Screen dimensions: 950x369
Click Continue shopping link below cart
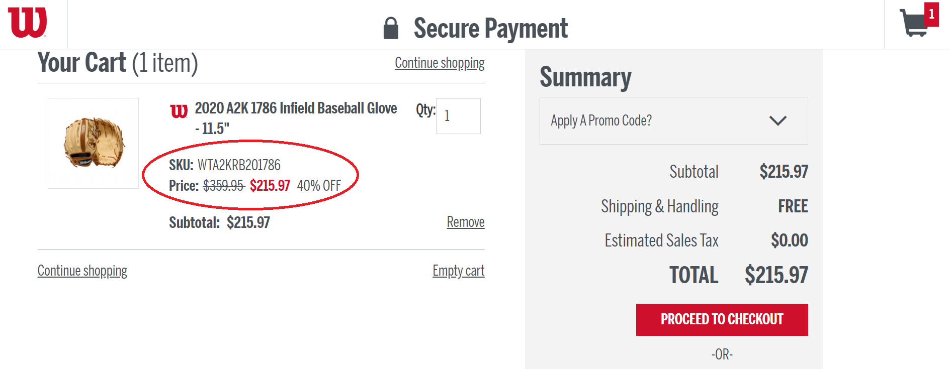pyautogui.click(x=82, y=271)
